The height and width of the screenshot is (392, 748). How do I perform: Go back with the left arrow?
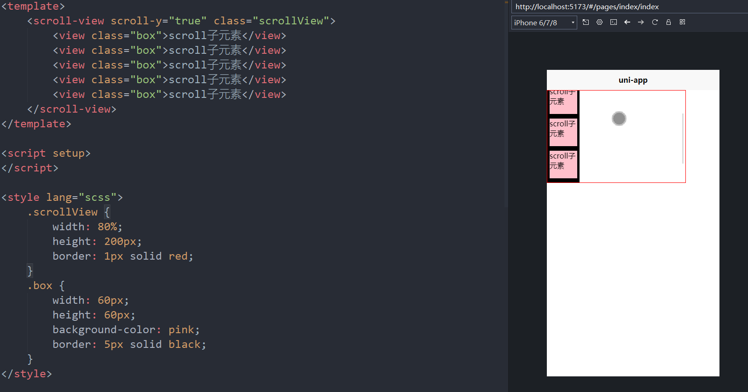tap(627, 22)
